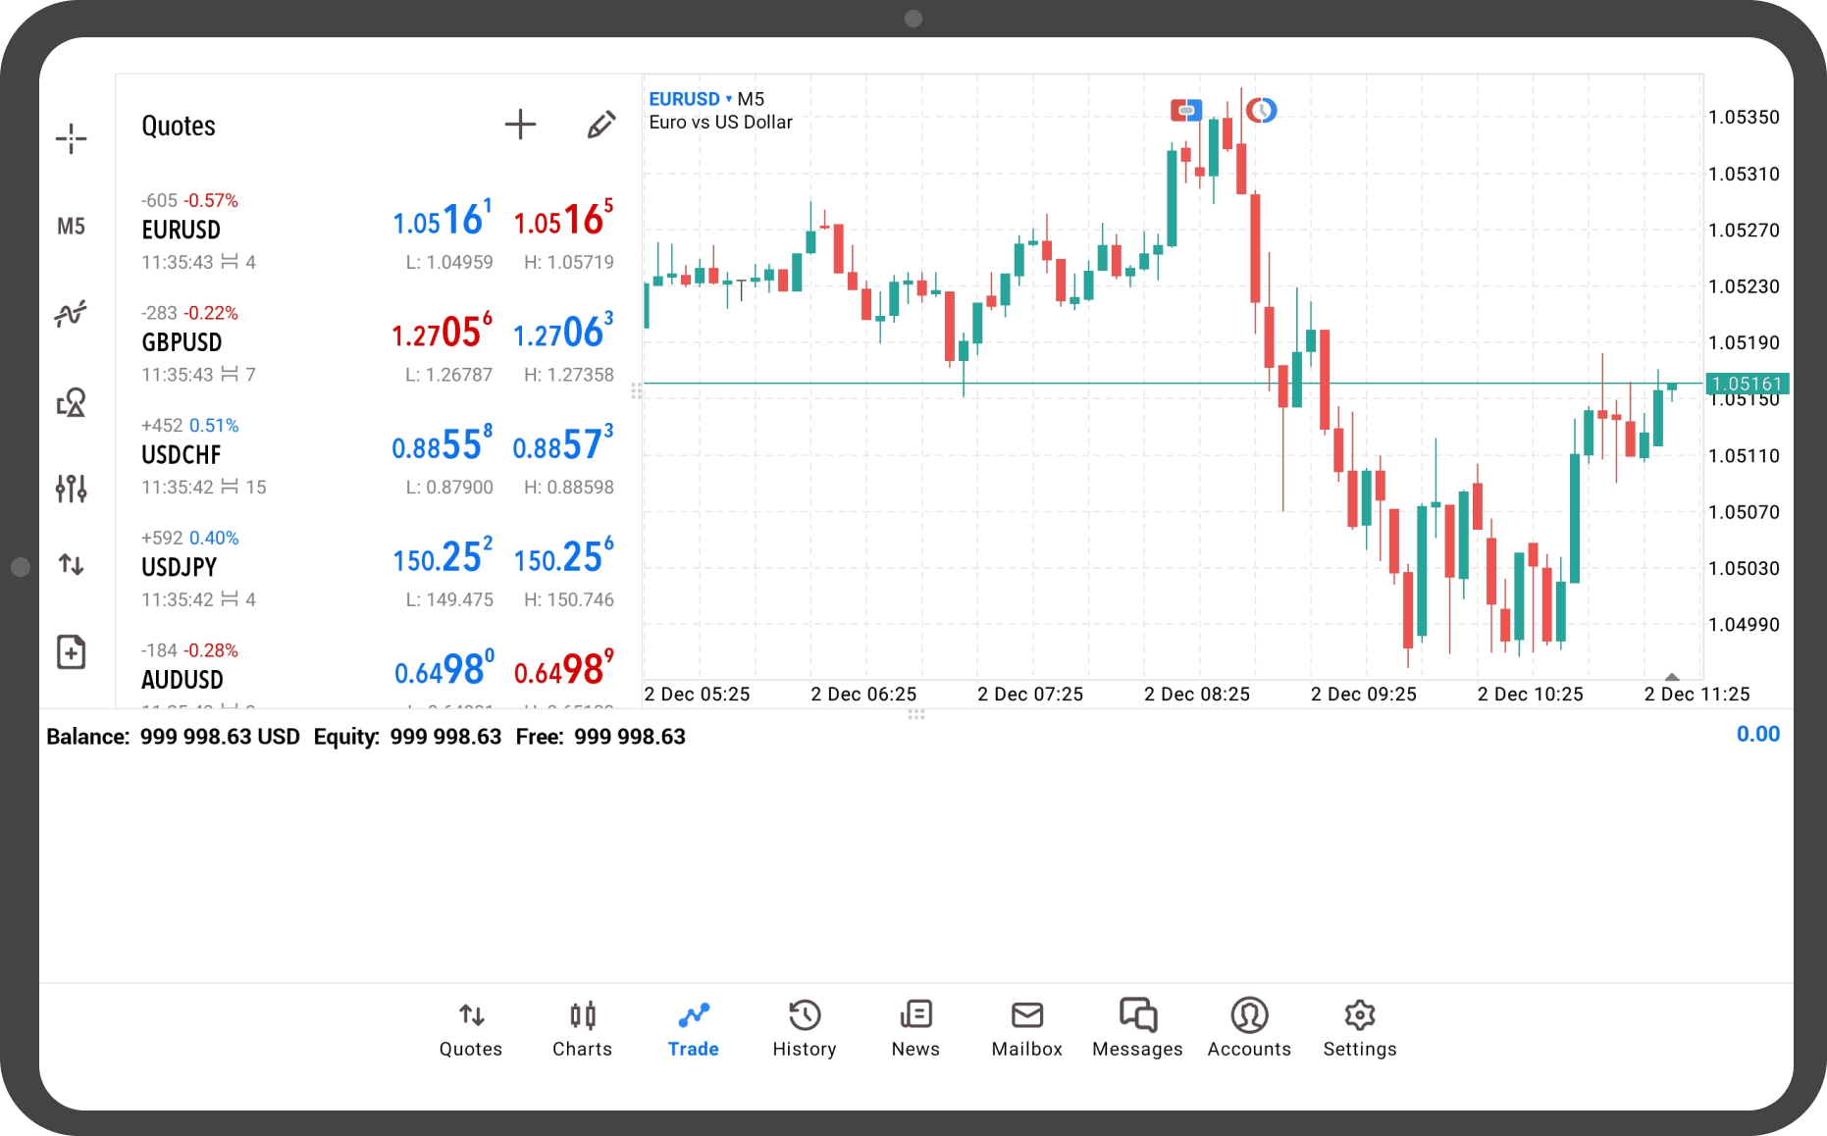This screenshot has width=1827, height=1136.
Task: Click EURUSD ask price 1.05165
Action: [564, 220]
